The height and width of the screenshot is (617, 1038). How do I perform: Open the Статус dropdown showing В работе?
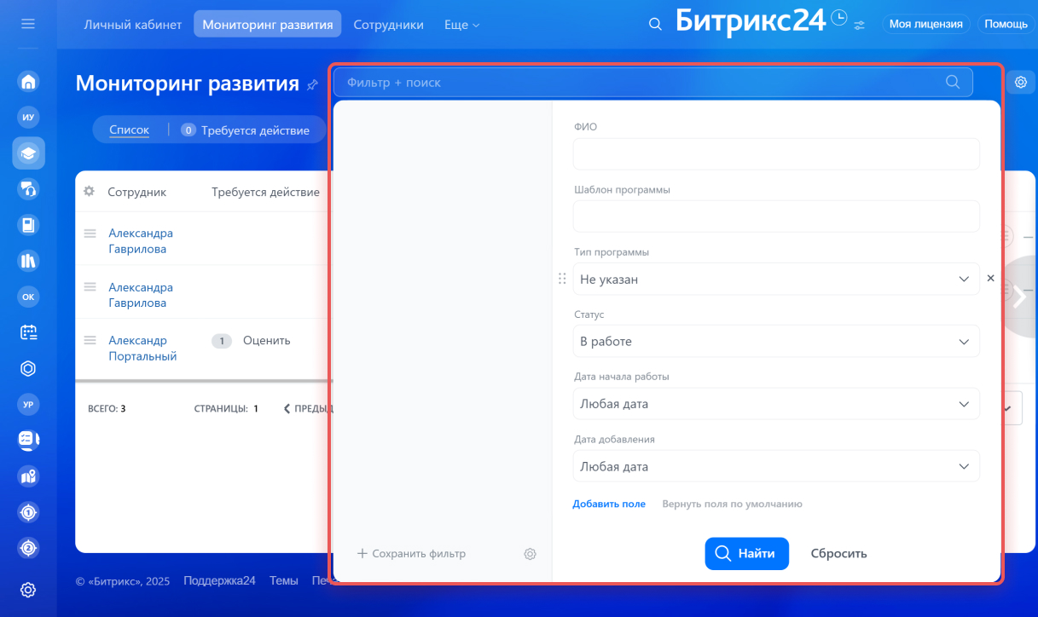pyautogui.click(x=776, y=341)
